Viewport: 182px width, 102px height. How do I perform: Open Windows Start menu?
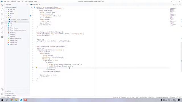(x=2, y=100)
